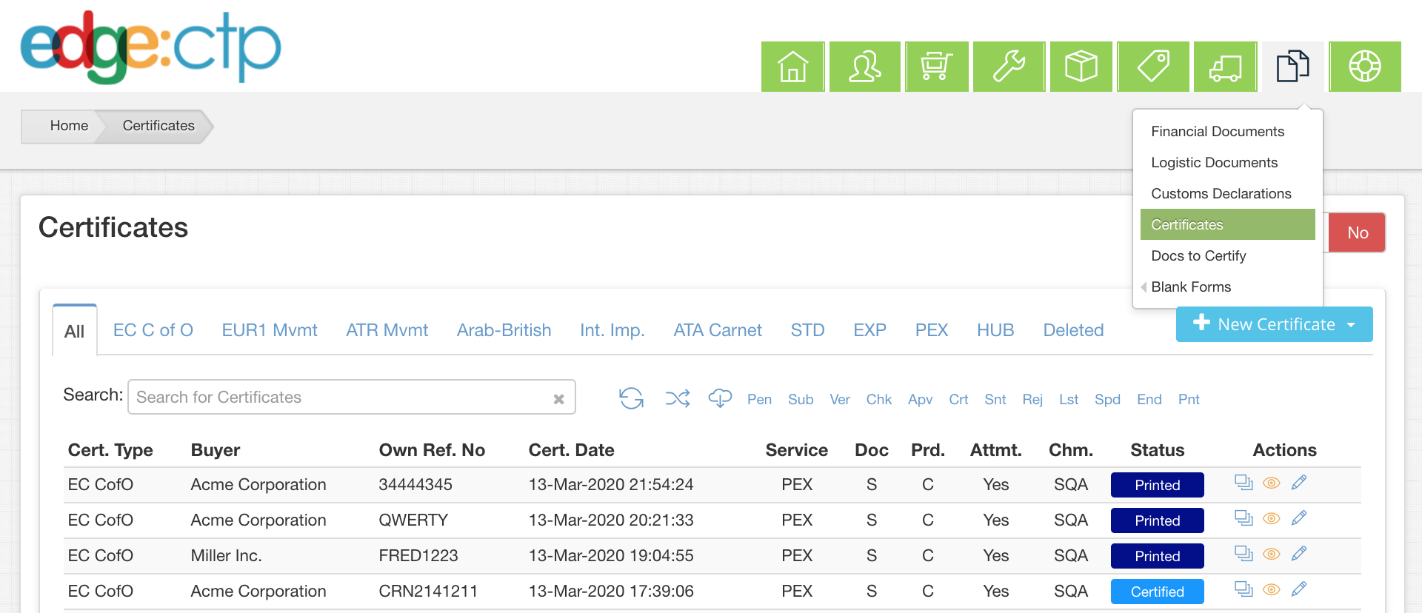
Task: Edit certificate CRN2141211 with pencil icon
Action: click(x=1299, y=589)
